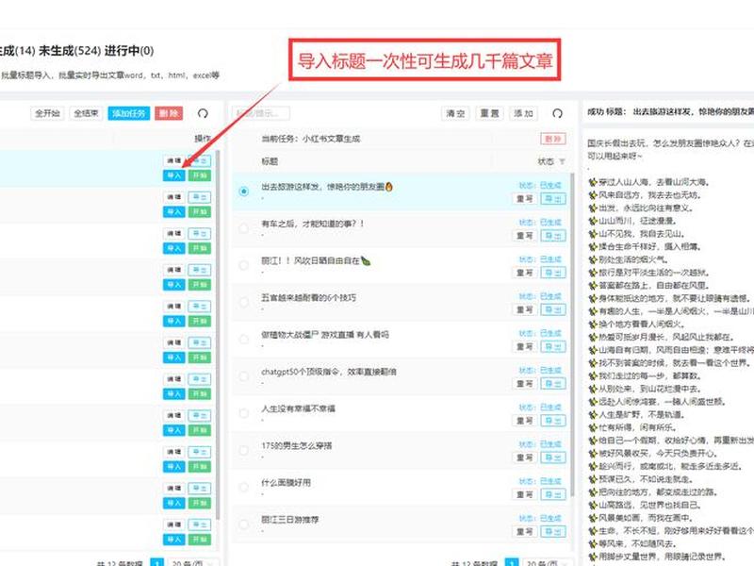
Task: Click title text 什么面膜好用
Action: tap(287, 483)
